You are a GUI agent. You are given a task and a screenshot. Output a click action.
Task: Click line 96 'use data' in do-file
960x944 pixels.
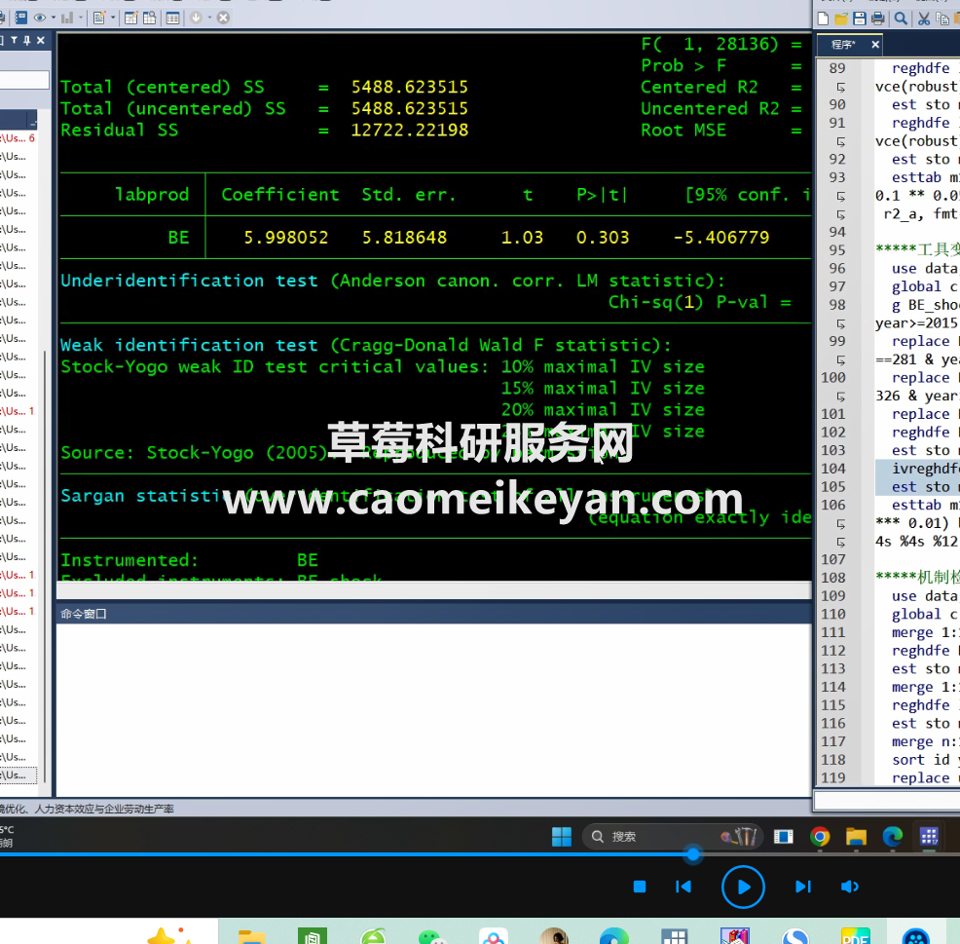pos(925,268)
